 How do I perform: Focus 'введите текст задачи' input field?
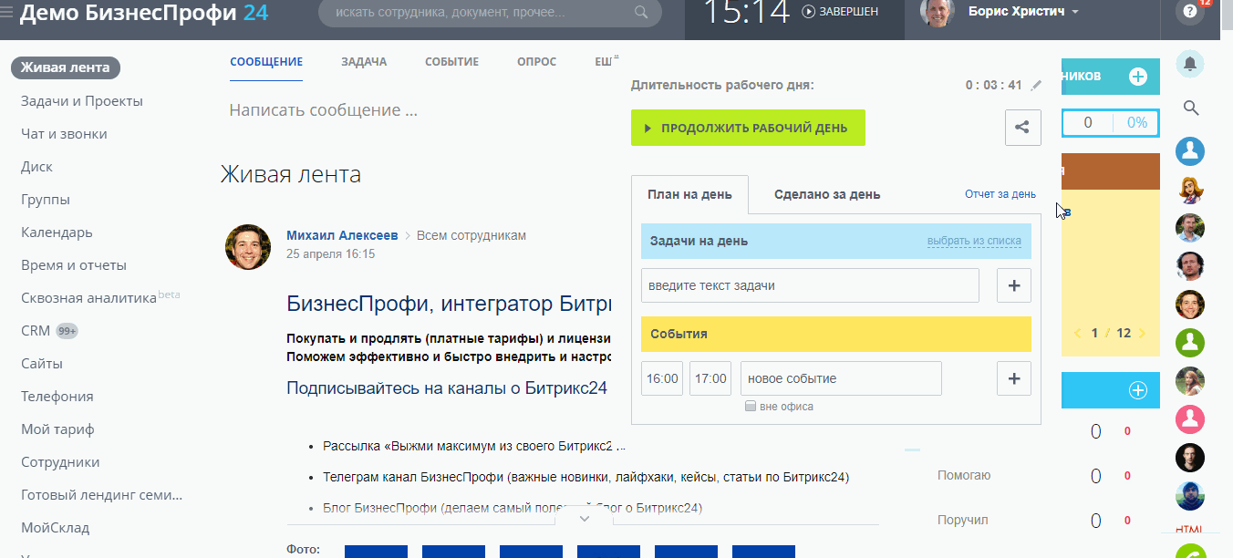(810, 285)
